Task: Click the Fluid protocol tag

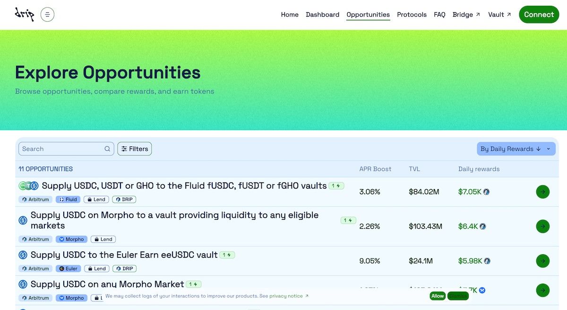Action: tap(68, 199)
